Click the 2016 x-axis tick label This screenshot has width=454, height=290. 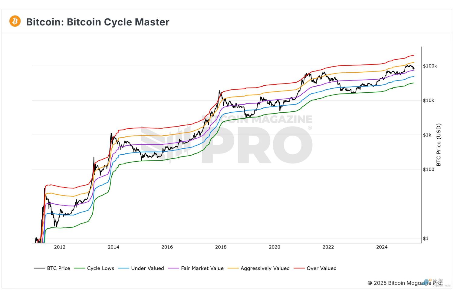(x=167, y=247)
